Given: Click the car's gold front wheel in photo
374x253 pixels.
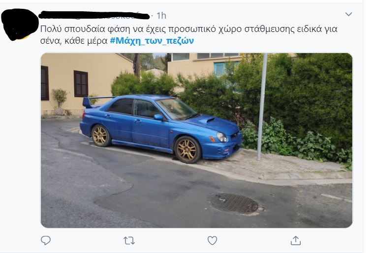Looking at the screenshot, I should (187, 149).
